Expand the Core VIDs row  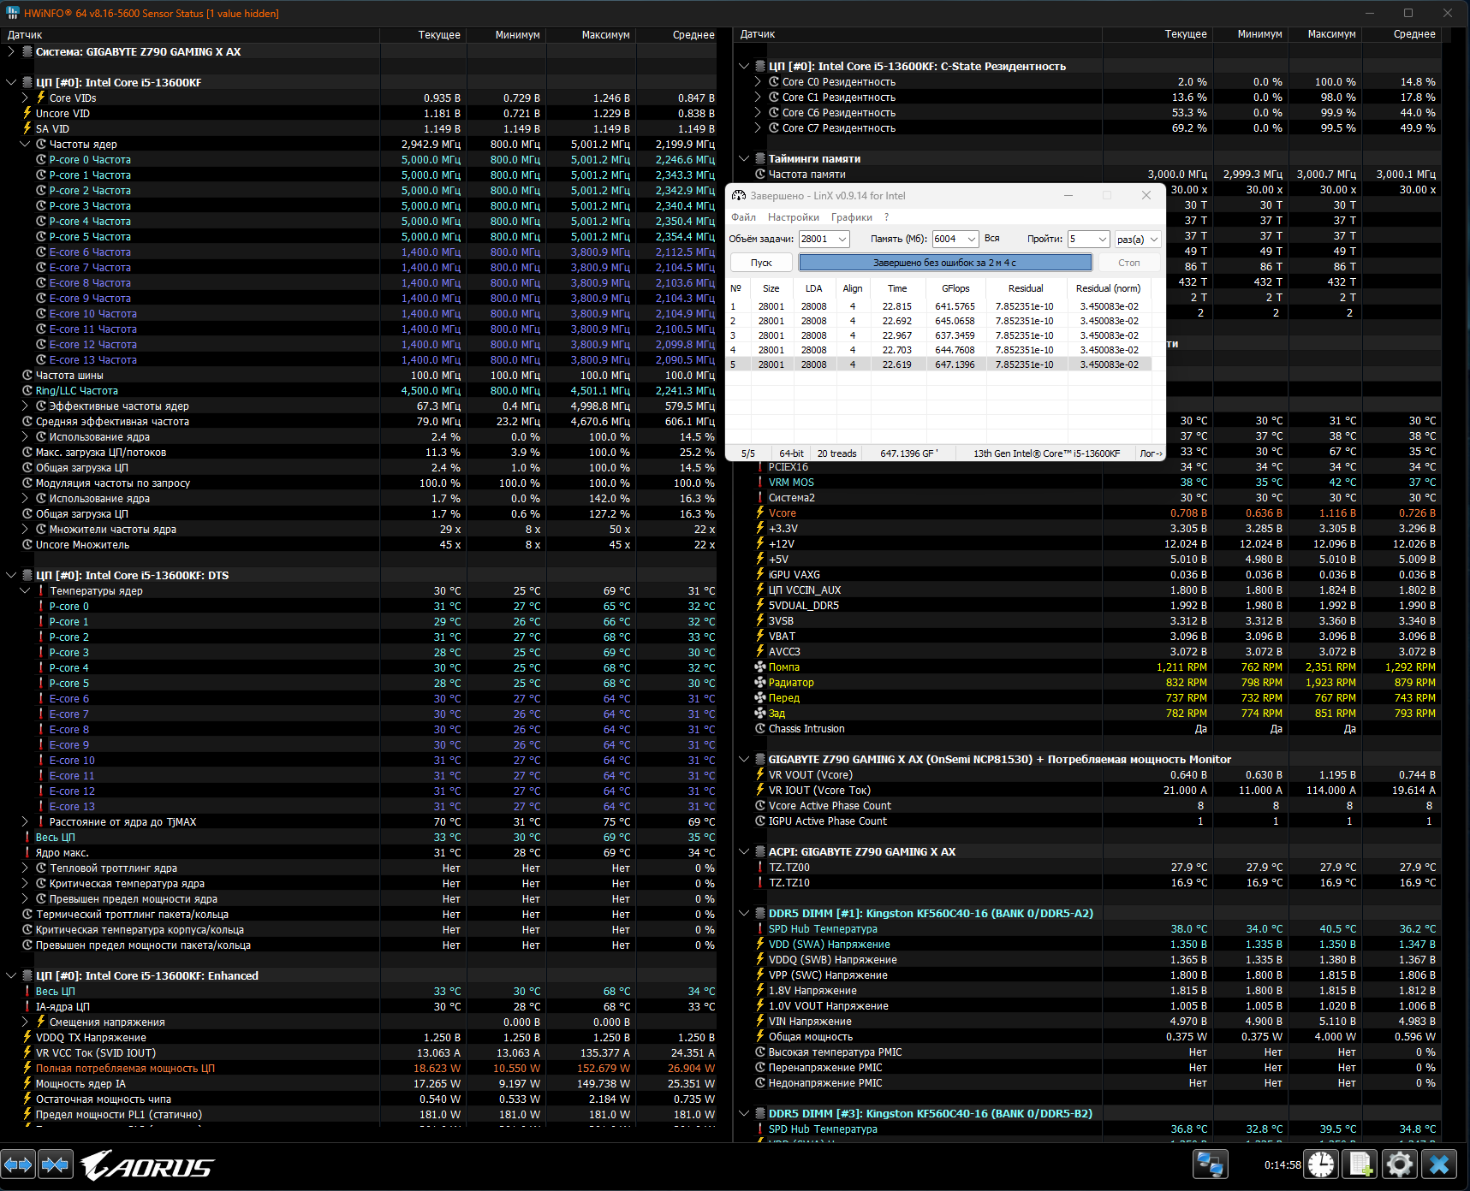coord(25,98)
